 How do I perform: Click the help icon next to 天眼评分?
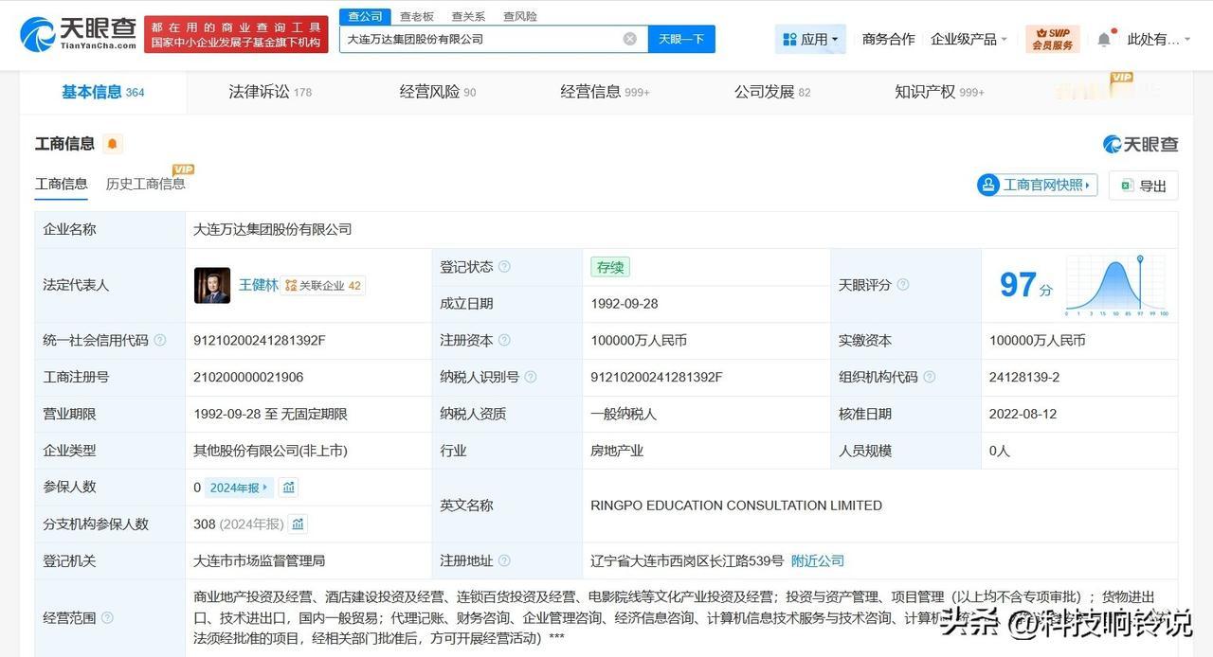(x=903, y=285)
